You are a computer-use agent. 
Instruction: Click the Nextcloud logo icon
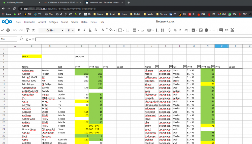coord(7,21)
